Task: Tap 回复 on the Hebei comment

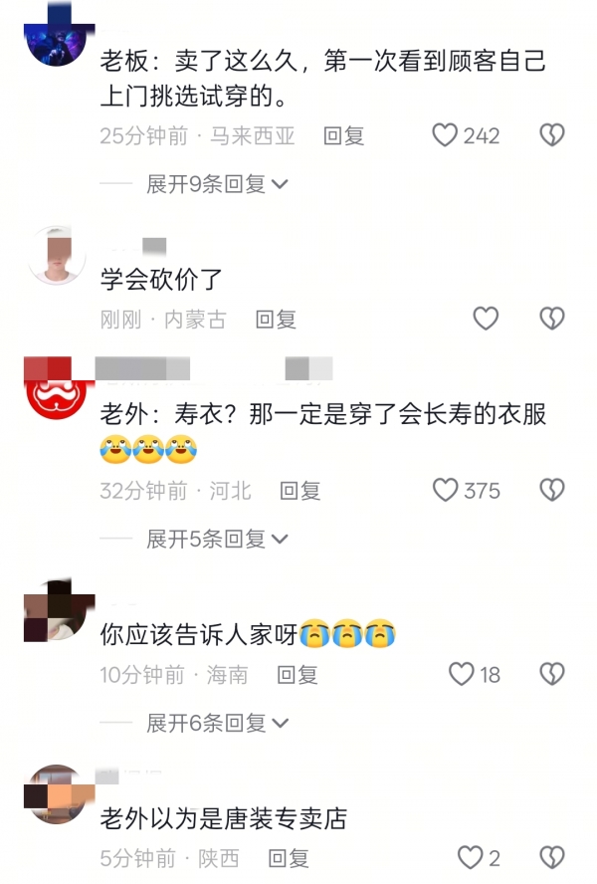Action: 300,491
